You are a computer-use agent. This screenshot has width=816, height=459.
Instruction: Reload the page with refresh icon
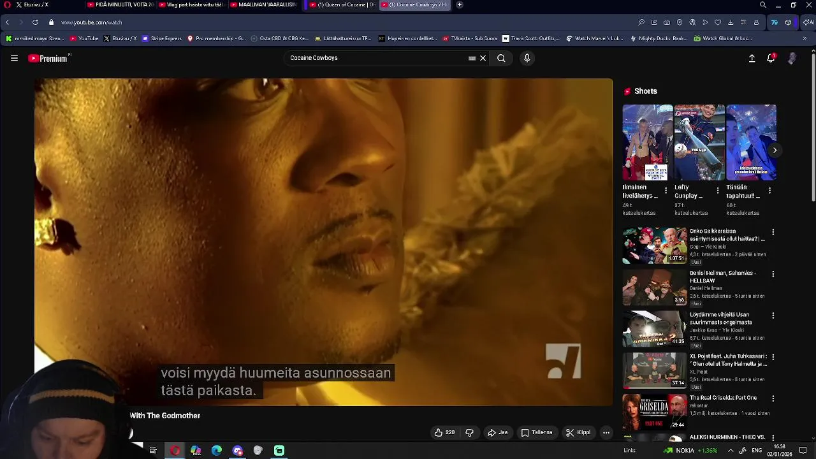coord(35,22)
